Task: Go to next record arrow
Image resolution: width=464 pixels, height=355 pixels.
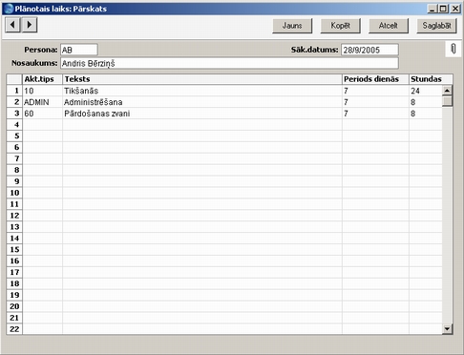Action: click(30, 25)
